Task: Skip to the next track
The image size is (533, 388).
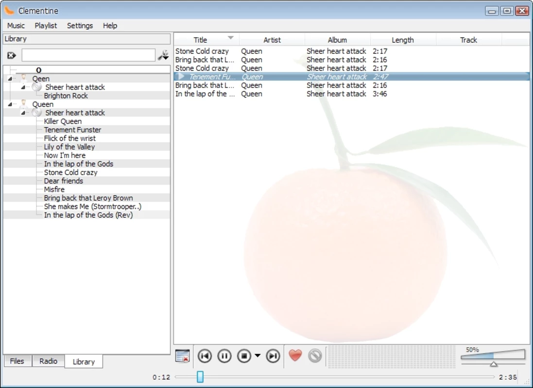Action: [273, 356]
